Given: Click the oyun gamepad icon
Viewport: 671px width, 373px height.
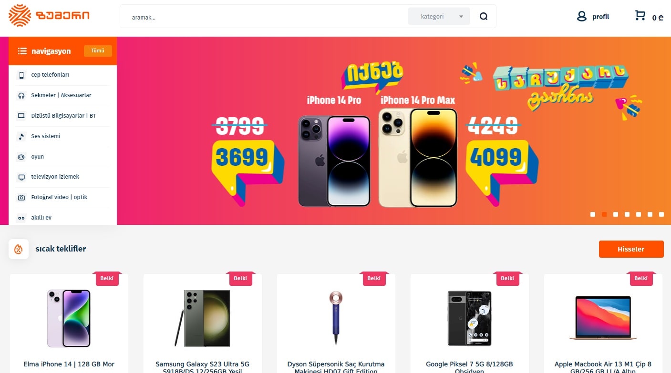Looking at the screenshot, I should [x=21, y=157].
